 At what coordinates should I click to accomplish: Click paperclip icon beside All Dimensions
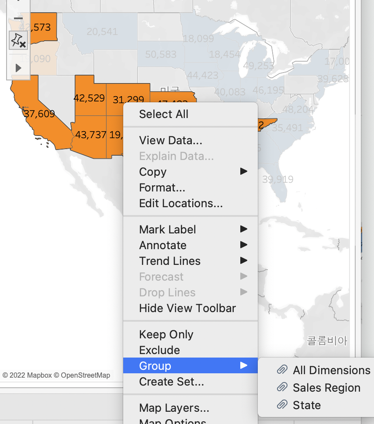pyautogui.click(x=282, y=370)
